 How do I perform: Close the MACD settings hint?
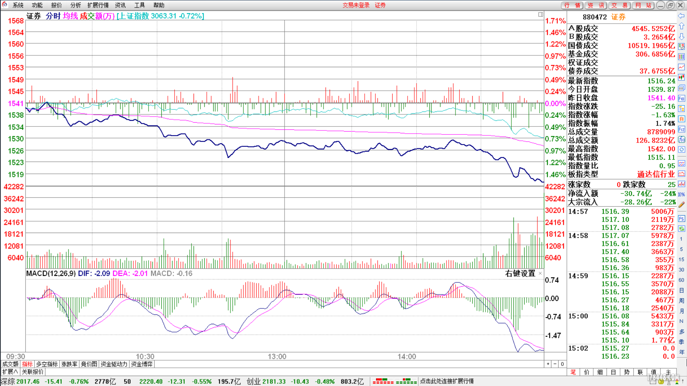coord(540,273)
